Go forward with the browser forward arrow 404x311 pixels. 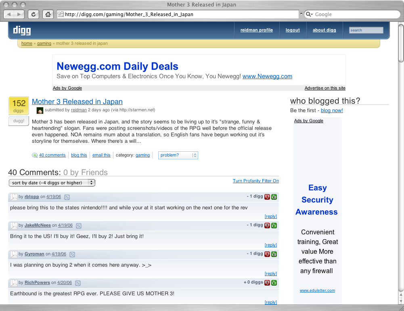19,15
